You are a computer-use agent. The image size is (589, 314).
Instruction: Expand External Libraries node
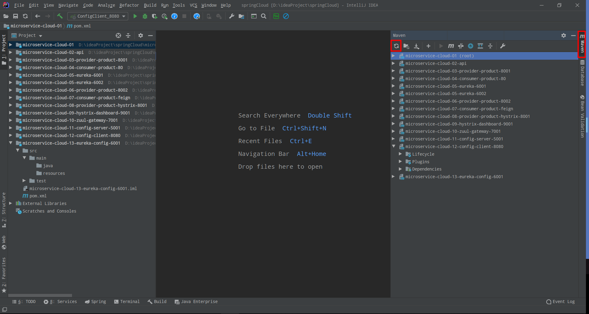pos(11,203)
